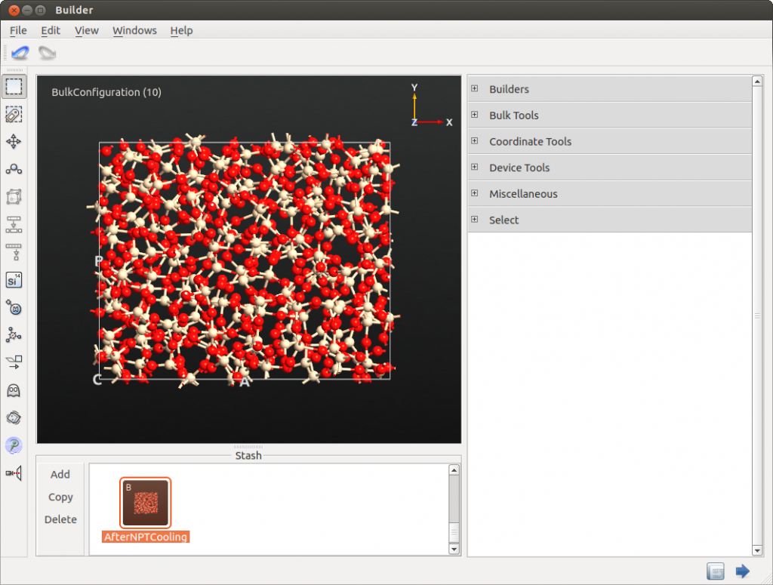The height and width of the screenshot is (585, 773).
Task: Click the Delete button in Stash
Action: pos(60,519)
